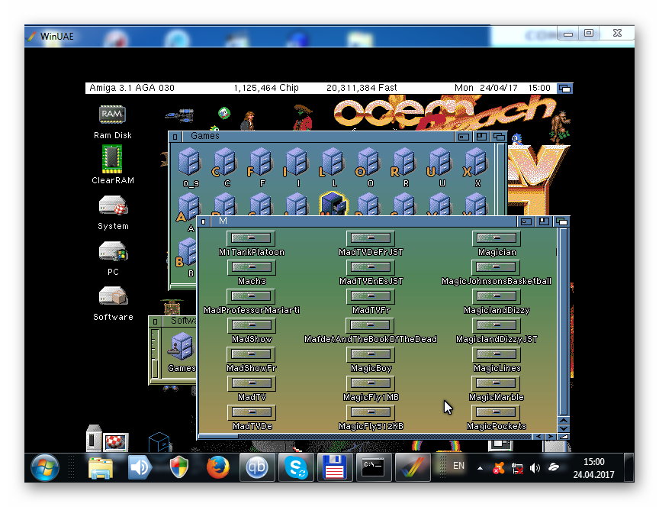The height and width of the screenshot is (507, 659).
Task: Select the MagicJohnsonsBasketball game icon
Action: [497, 267]
